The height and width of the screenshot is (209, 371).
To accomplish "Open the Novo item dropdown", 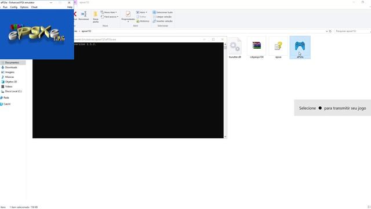I will pyautogui.click(x=109, y=12).
